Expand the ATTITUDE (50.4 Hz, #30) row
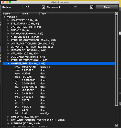Viewport: 121px width, 128px height. [x=8, y=37]
